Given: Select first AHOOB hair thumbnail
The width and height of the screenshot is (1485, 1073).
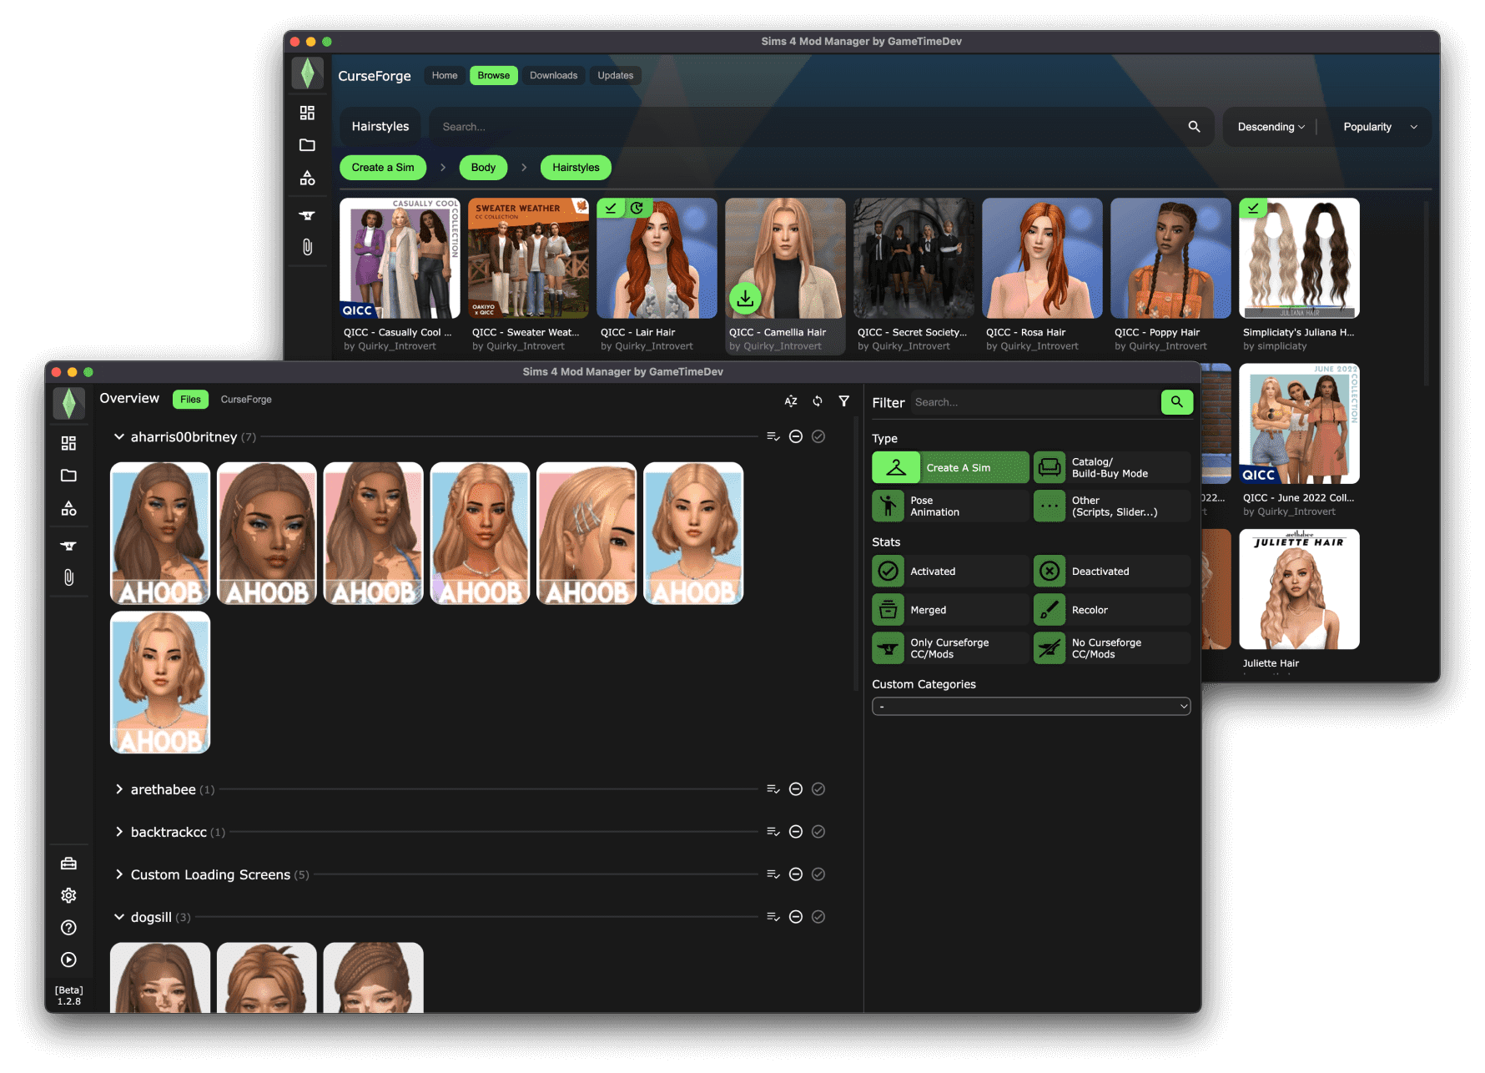Looking at the screenshot, I should tap(160, 533).
